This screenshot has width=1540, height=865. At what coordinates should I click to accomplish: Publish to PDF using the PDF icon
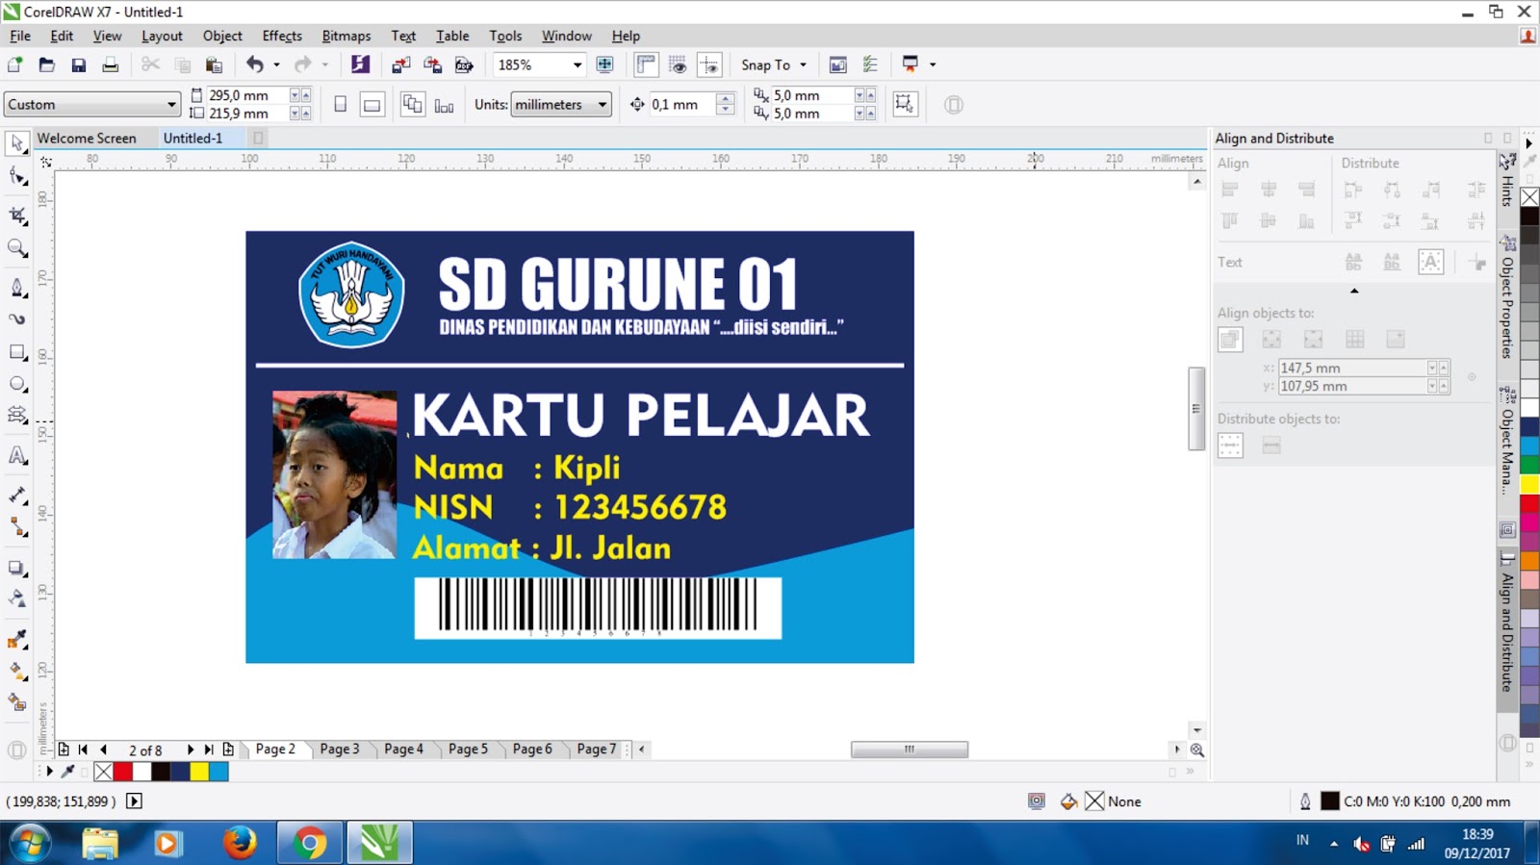click(465, 64)
